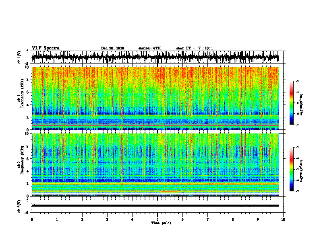Click the "-3" label on ch.2 color bar
Image resolution: width=319 pixels, height=246 pixels.
[x=297, y=148]
